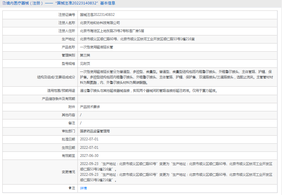Select the second 2022-09-23 change record entry
Viewport: 282px width, 195px height.
pyautogui.click(x=176, y=177)
